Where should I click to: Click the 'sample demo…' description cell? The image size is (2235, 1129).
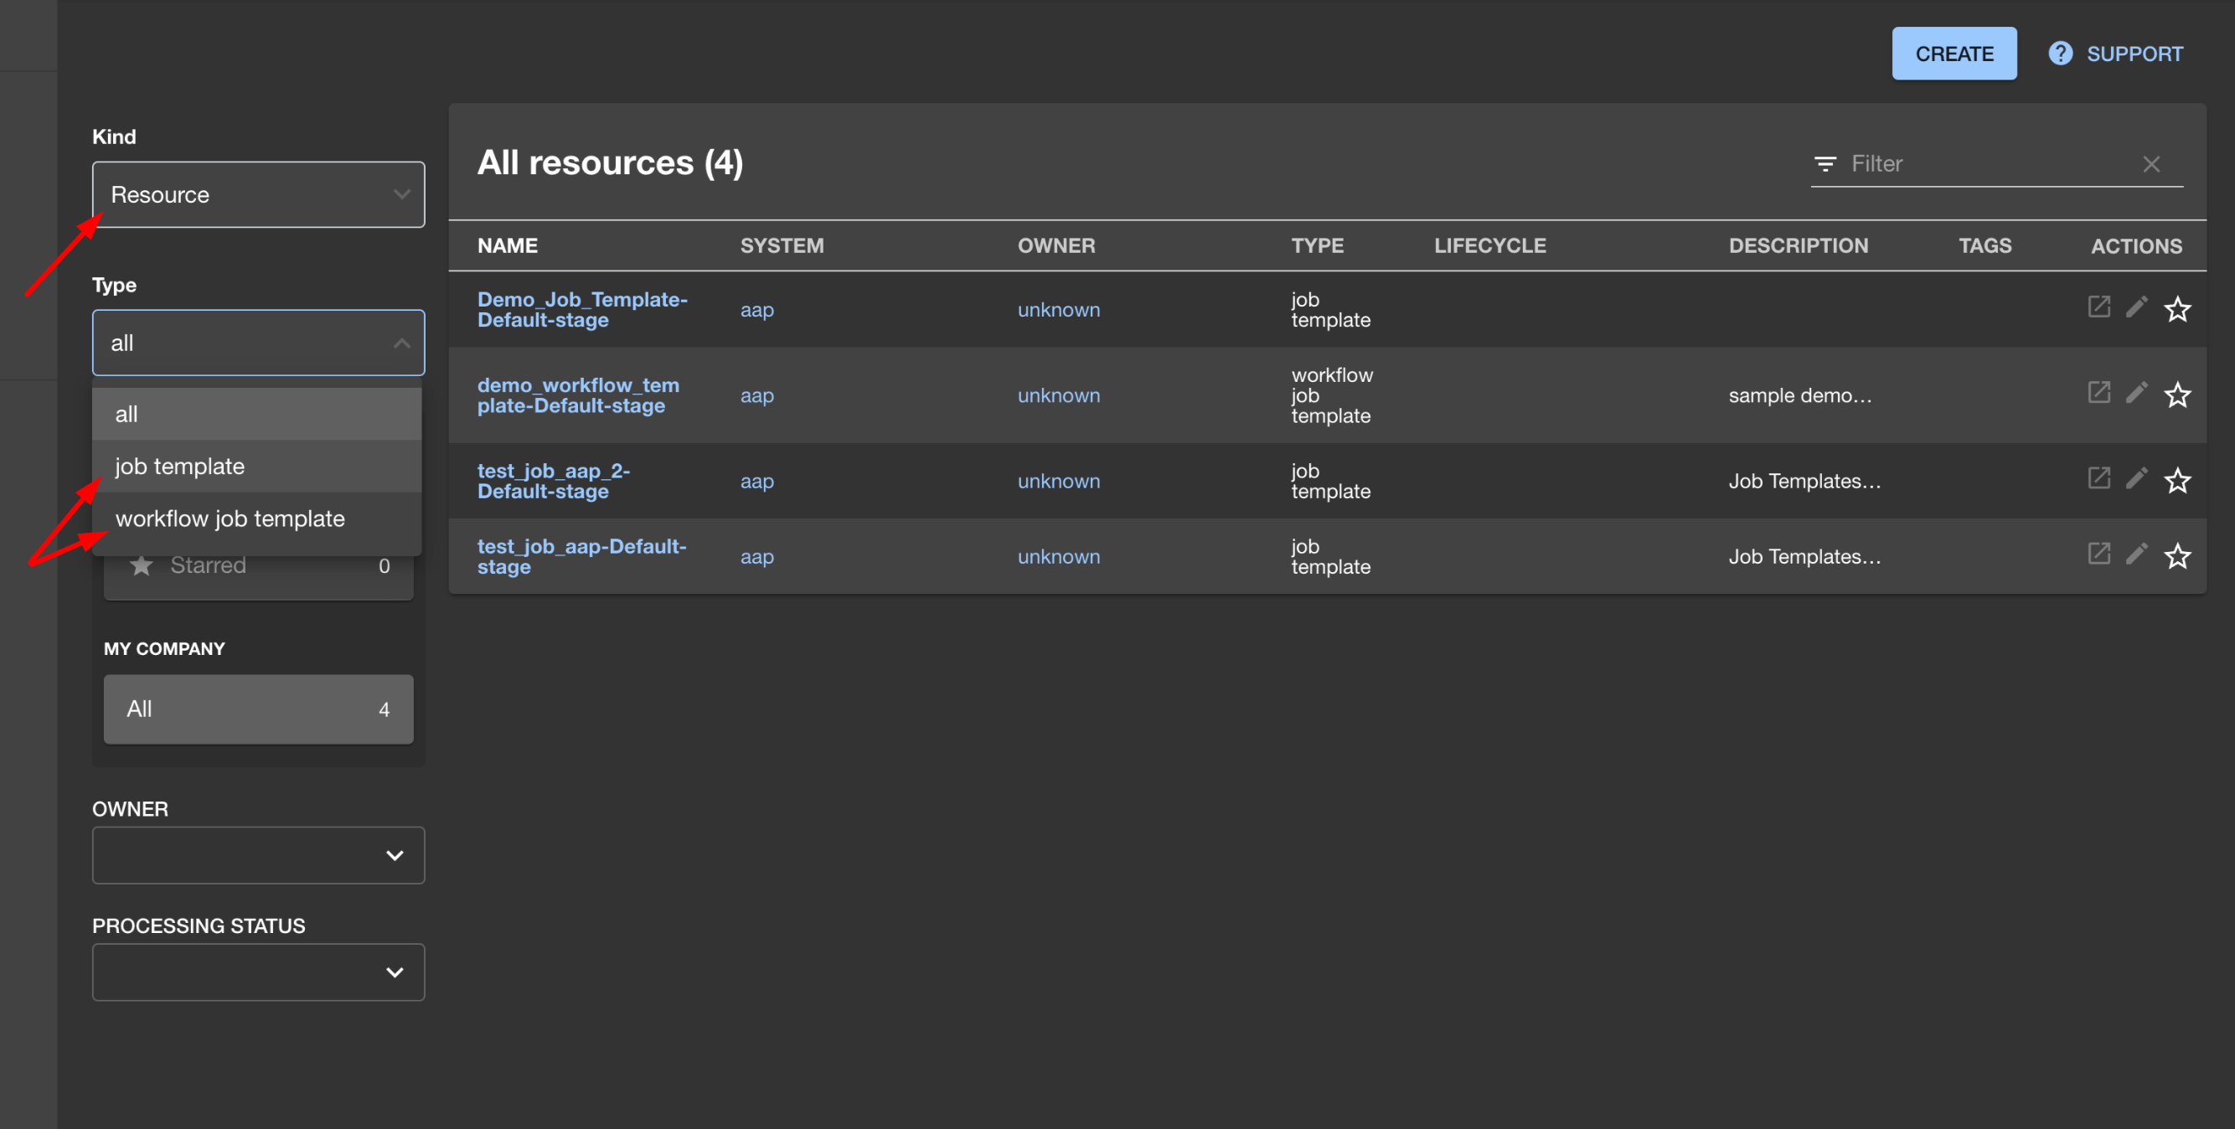pyautogui.click(x=1800, y=395)
